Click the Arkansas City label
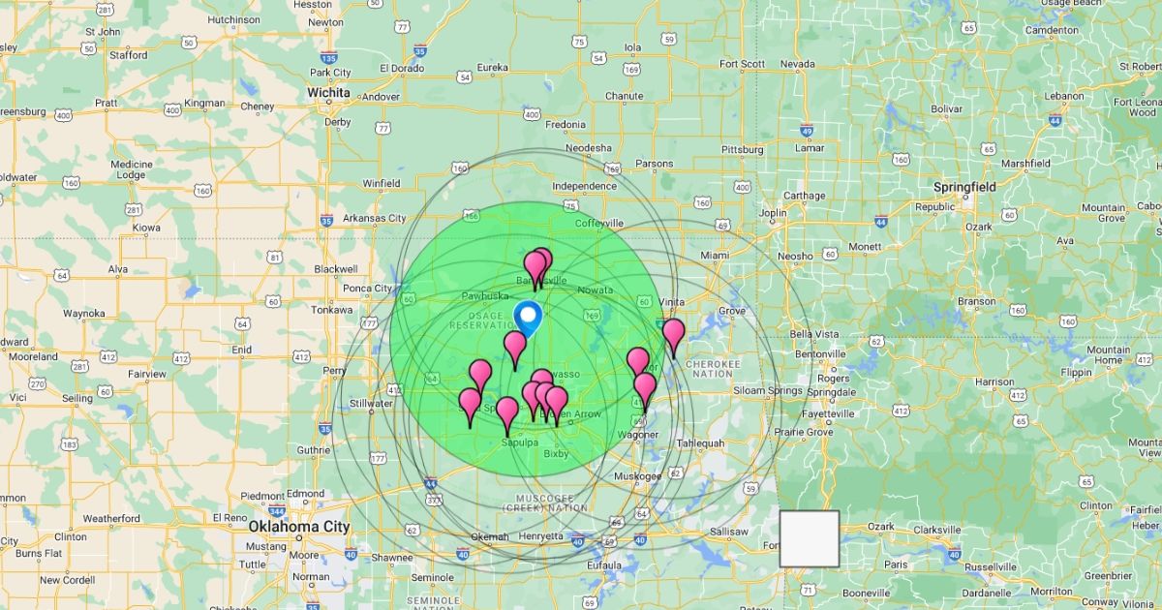This screenshot has width=1162, height=610. coord(375,218)
